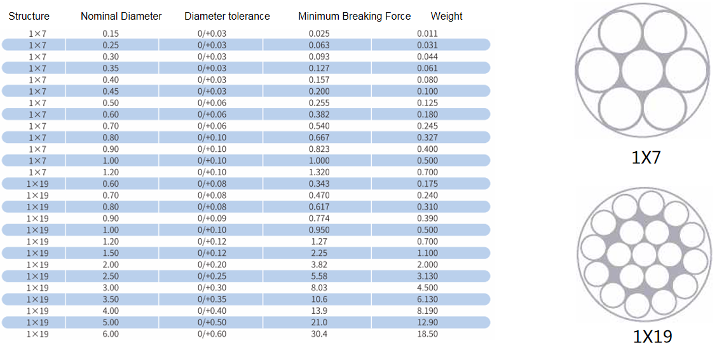
Task: Click the 1X19 label under diagram
Action: pyautogui.click(x=653, y=337)
